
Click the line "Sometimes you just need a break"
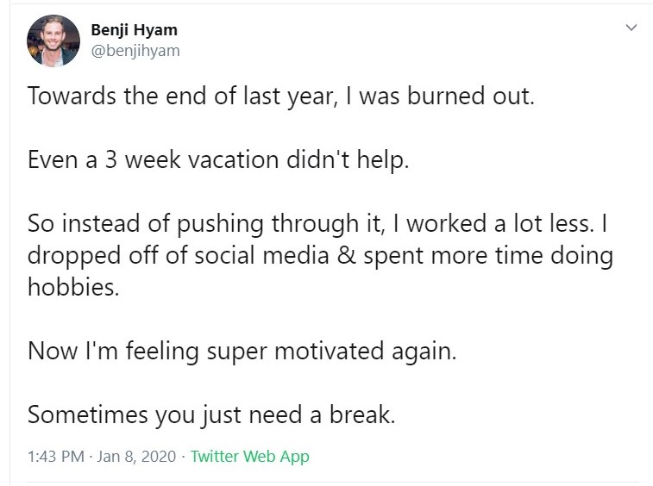(x=210, y=414)
